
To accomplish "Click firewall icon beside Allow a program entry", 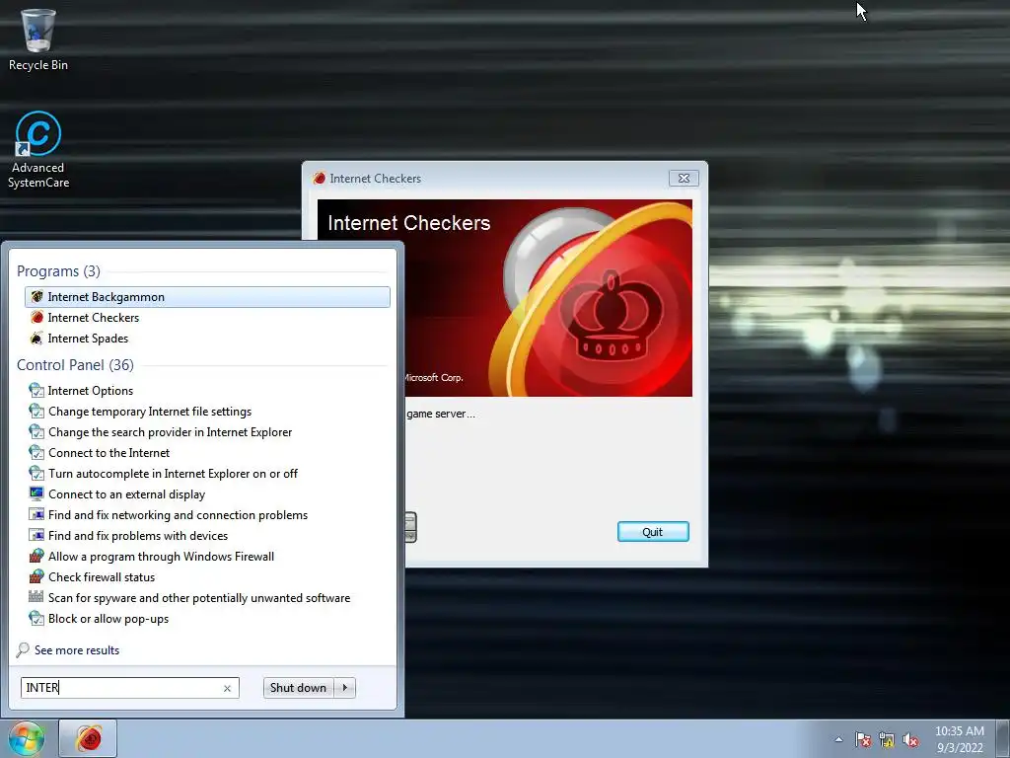I will (x=36, y=556).
